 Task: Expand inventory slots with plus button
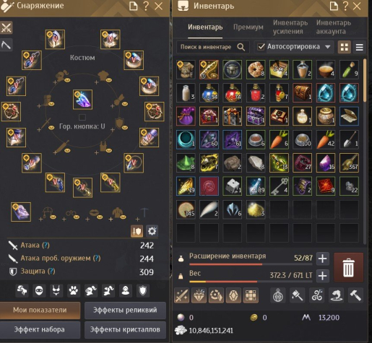coord(322,259)
